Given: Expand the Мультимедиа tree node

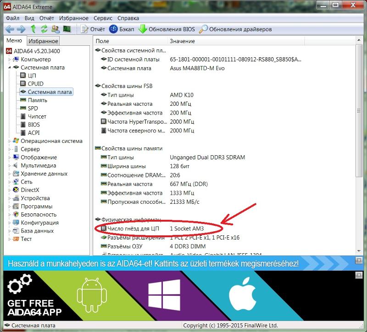Looking at the screenshot, I should click(x=10, y=166).
